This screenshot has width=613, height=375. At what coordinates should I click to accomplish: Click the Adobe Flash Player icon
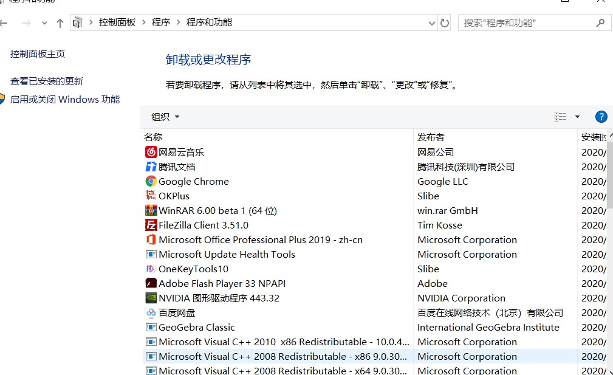[151, 283]
